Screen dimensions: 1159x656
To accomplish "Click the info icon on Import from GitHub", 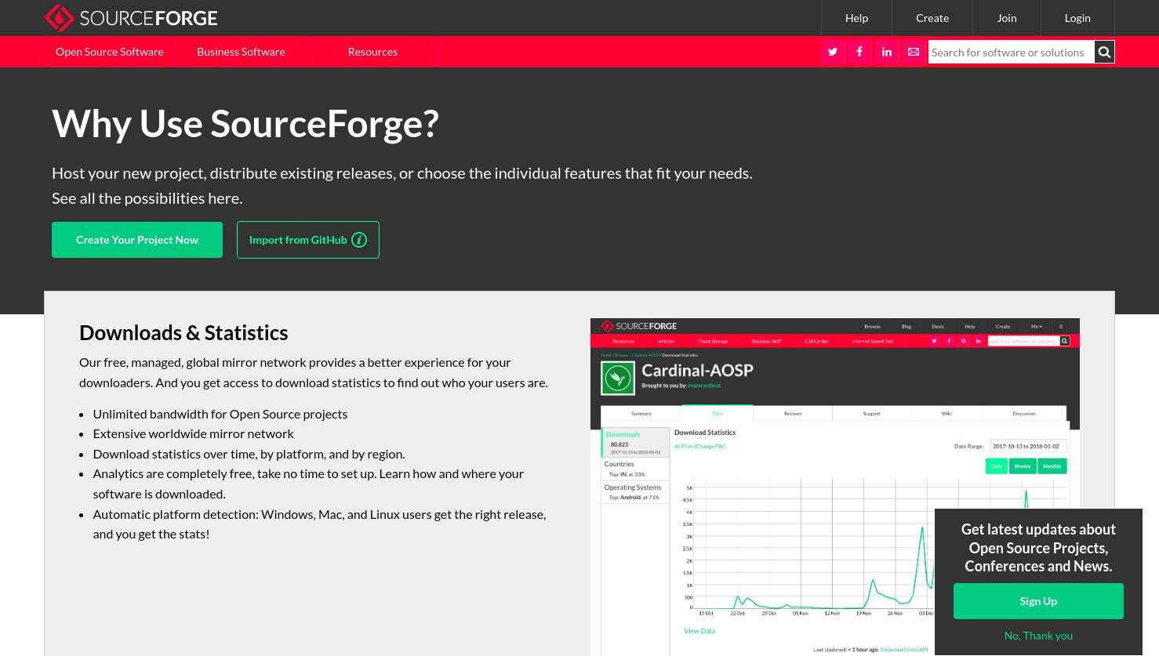I will click(x=359, y=240).
